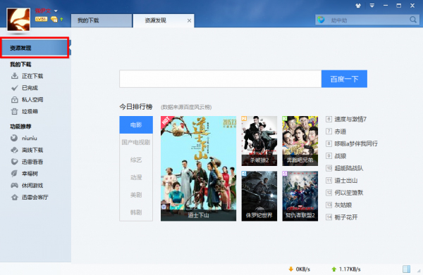The image size is (423, 275).
Task: Click the completed checkmark icon
Action: click(x=15, y=88)
